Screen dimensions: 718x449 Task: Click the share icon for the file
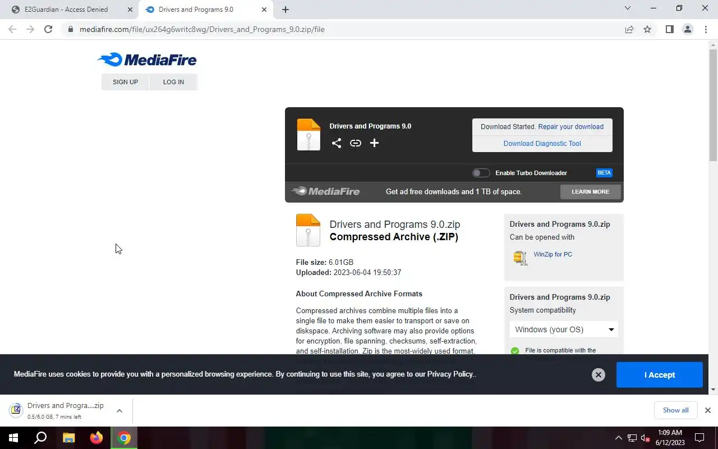point(337,143)
